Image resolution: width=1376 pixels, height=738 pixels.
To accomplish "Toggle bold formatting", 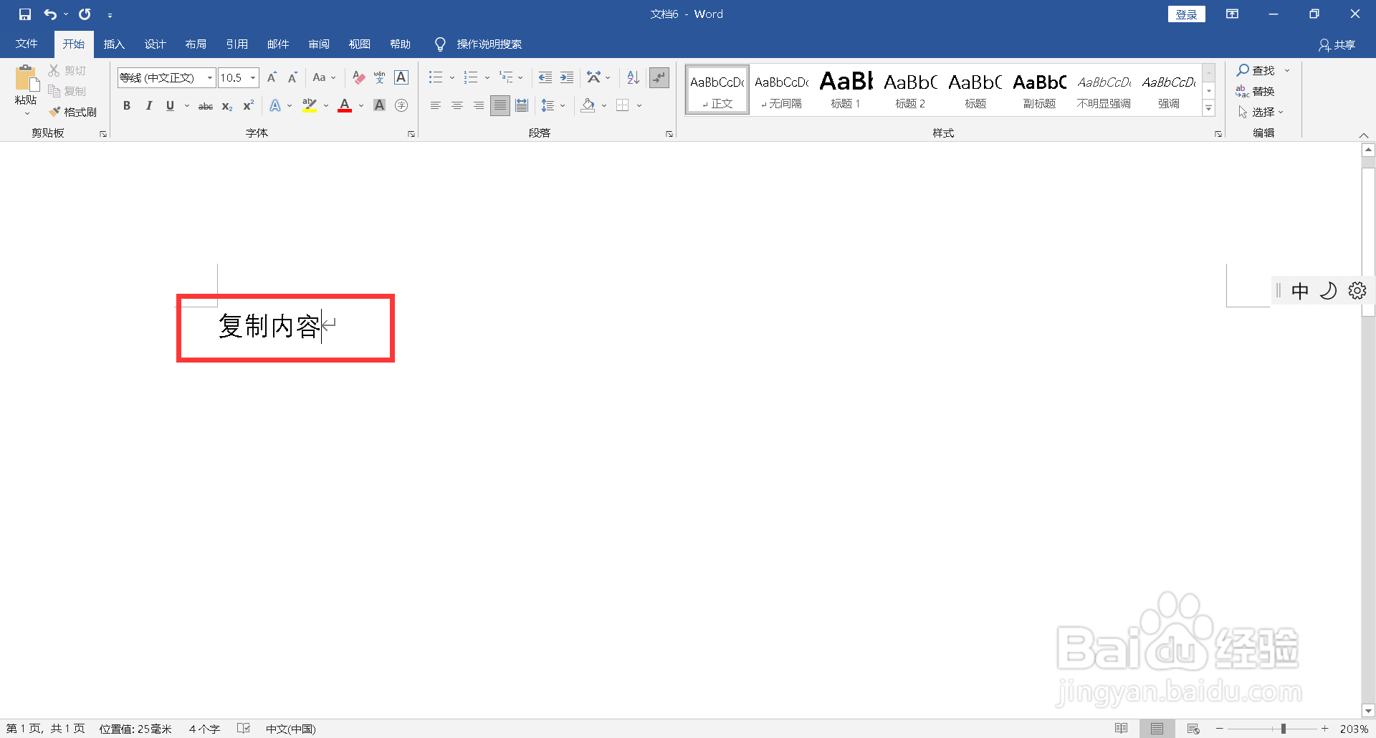I will coord(127,106).
